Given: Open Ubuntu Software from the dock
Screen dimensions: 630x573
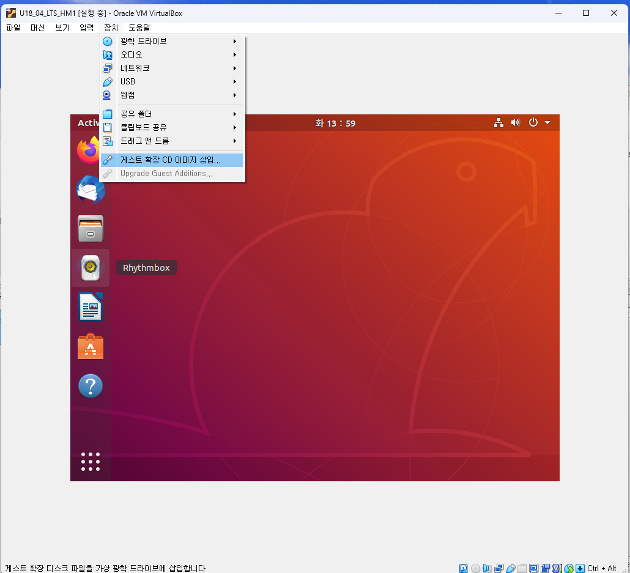Looking at the screenshot, I should pos(91,346).
